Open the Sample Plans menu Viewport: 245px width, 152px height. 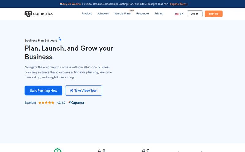click(x=122, y=13)
